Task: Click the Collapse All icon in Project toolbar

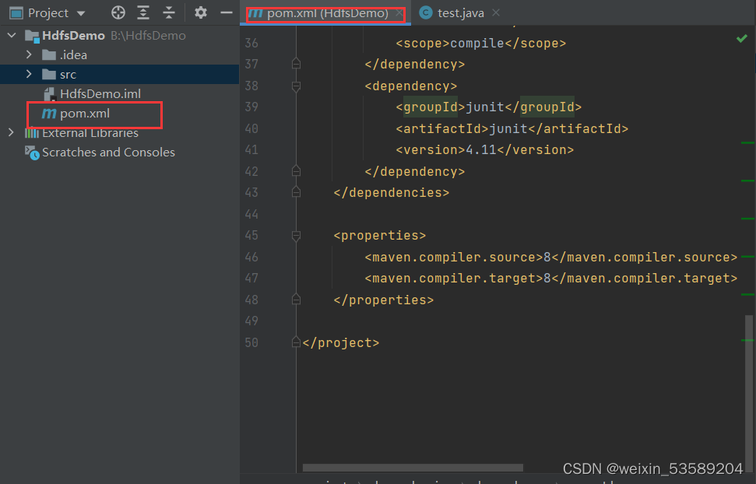Action: (x=169, y=12)
